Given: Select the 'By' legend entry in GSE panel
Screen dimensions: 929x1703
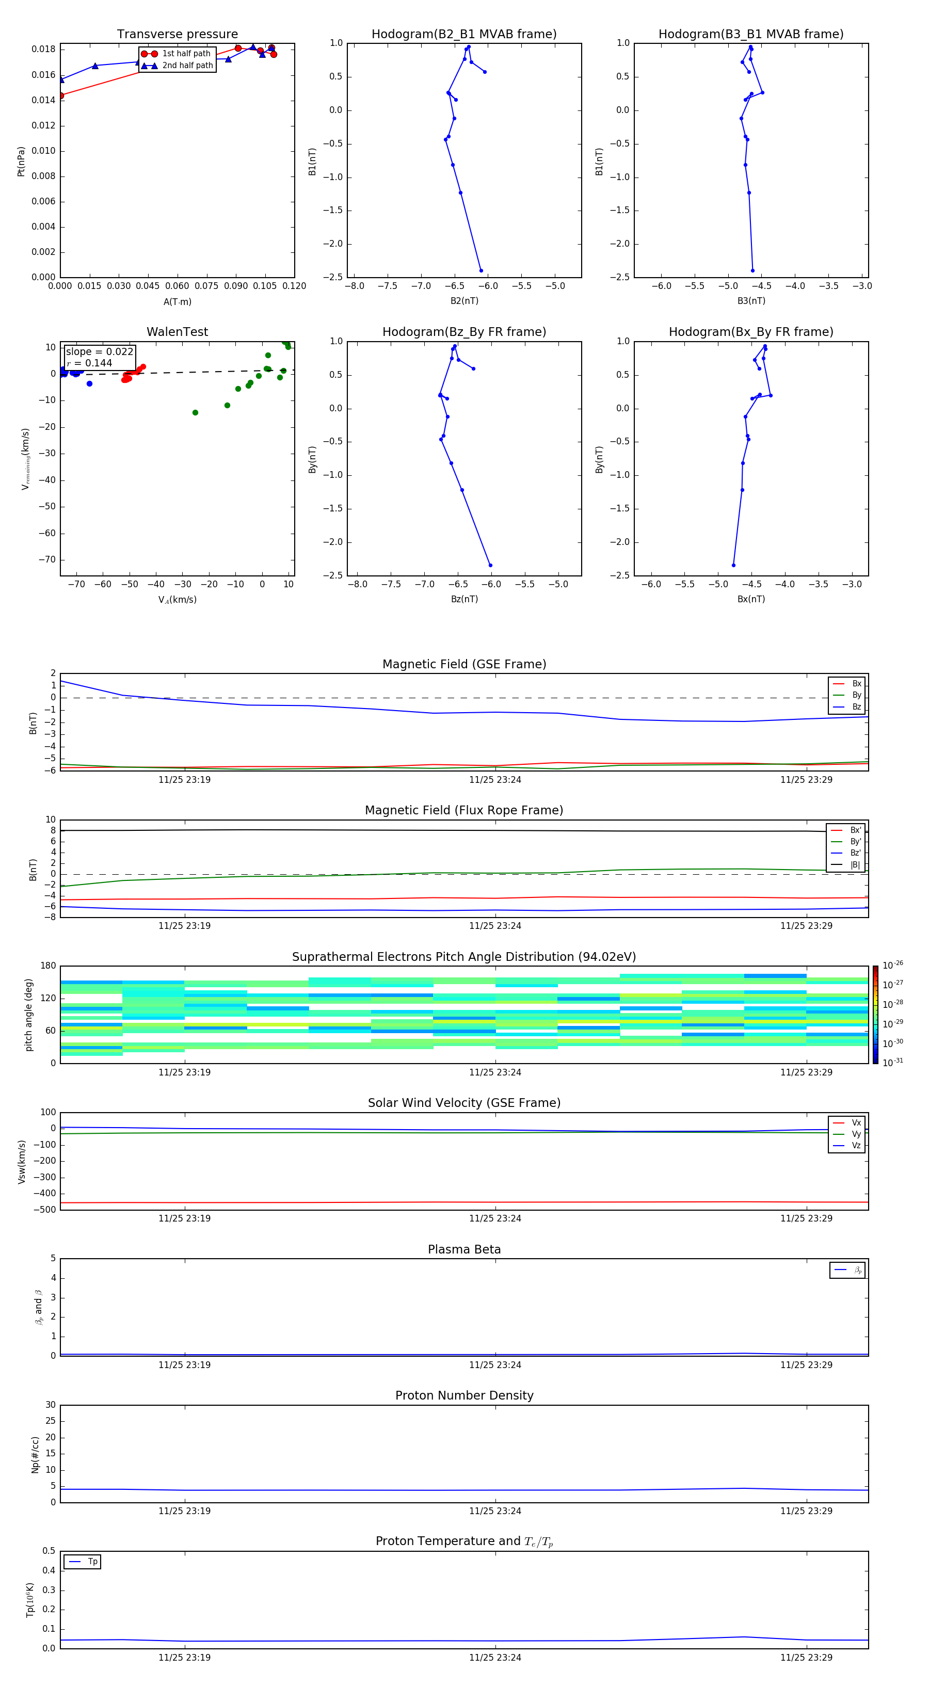Looking at the screenshot, I should [x=847, y=695].
